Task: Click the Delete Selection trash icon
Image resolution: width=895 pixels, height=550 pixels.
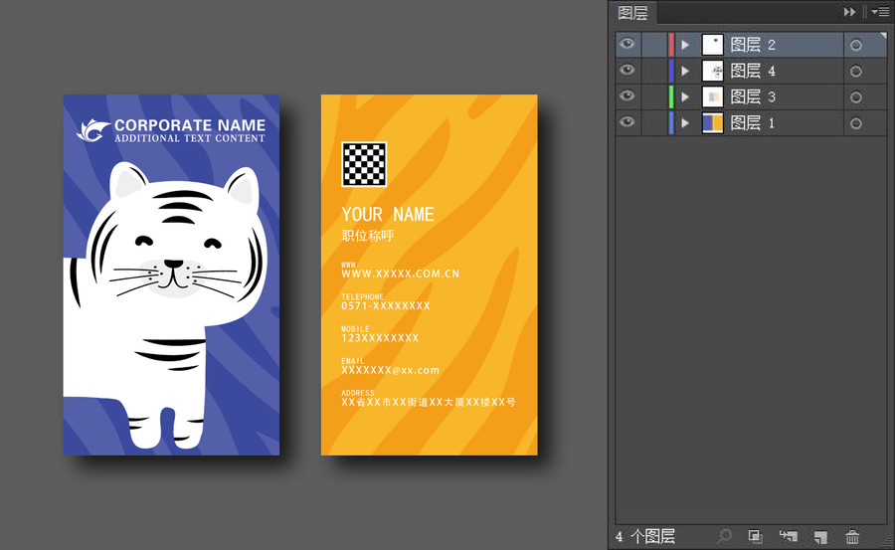Action: pos(852,536)
